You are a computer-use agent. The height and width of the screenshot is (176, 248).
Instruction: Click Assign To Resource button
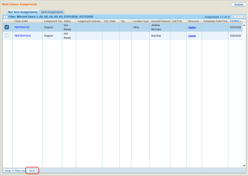[x=14, y=171]
